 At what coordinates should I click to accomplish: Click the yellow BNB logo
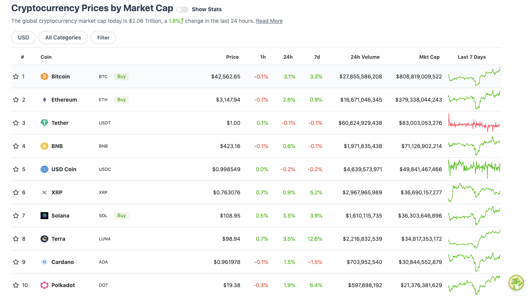(44, 146)
